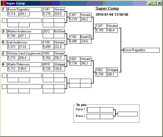The height and width of the screenshot is (137, 163).
Task: Select the final winner Bosse Ragnebro box
Action: (x=141, y=50)
